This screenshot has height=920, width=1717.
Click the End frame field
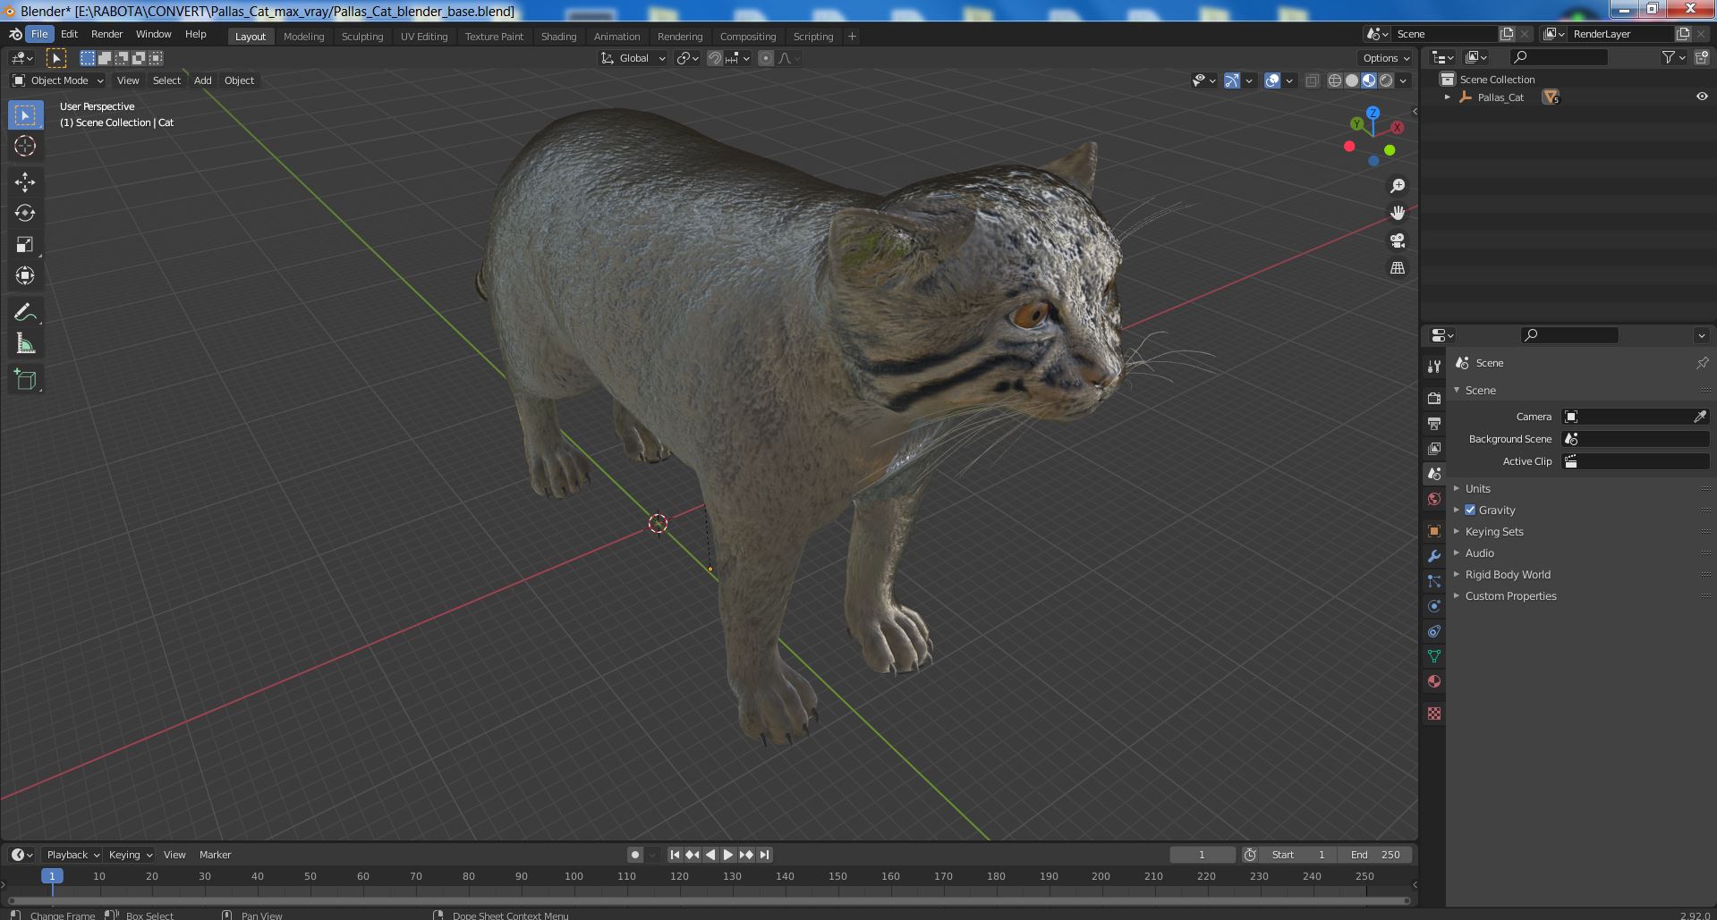tap(1375, 855)
